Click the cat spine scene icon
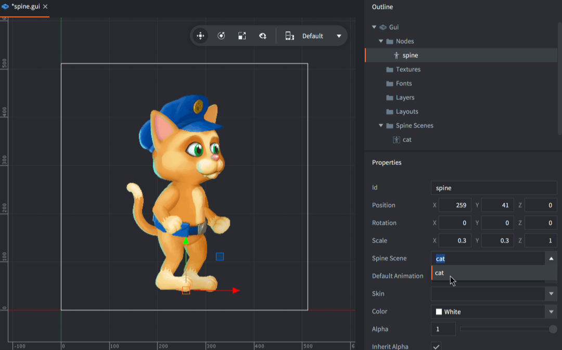 click(x=397, y=139)
